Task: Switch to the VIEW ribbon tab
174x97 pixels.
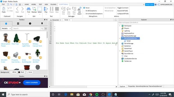Action: 46,4
